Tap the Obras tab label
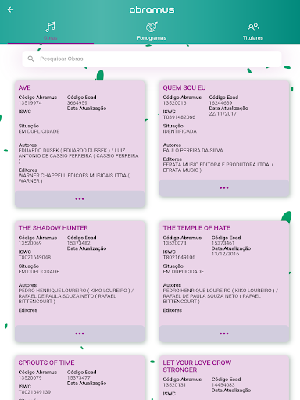The width and height of the screenshot is (300, 400). pos(51,38)
